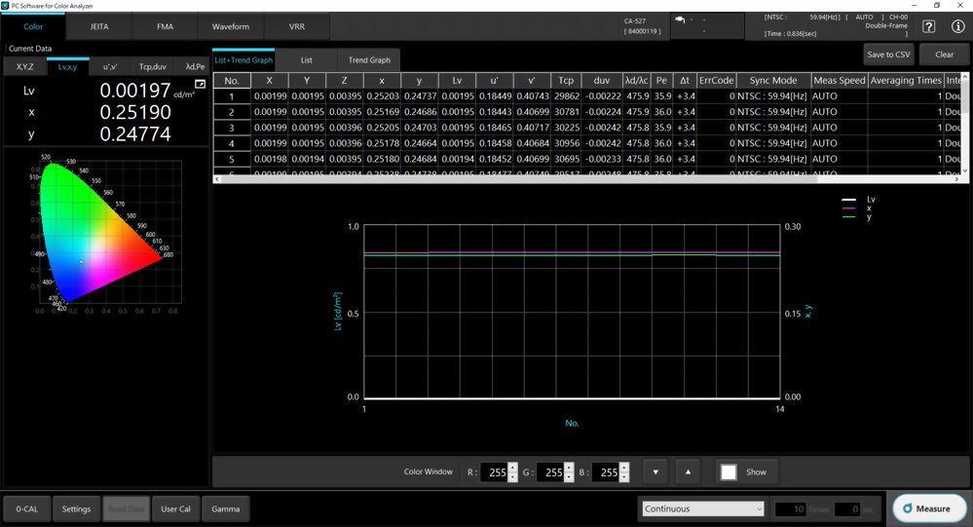
Task: Pop out the current data display icon
Action: coord(200,84)
